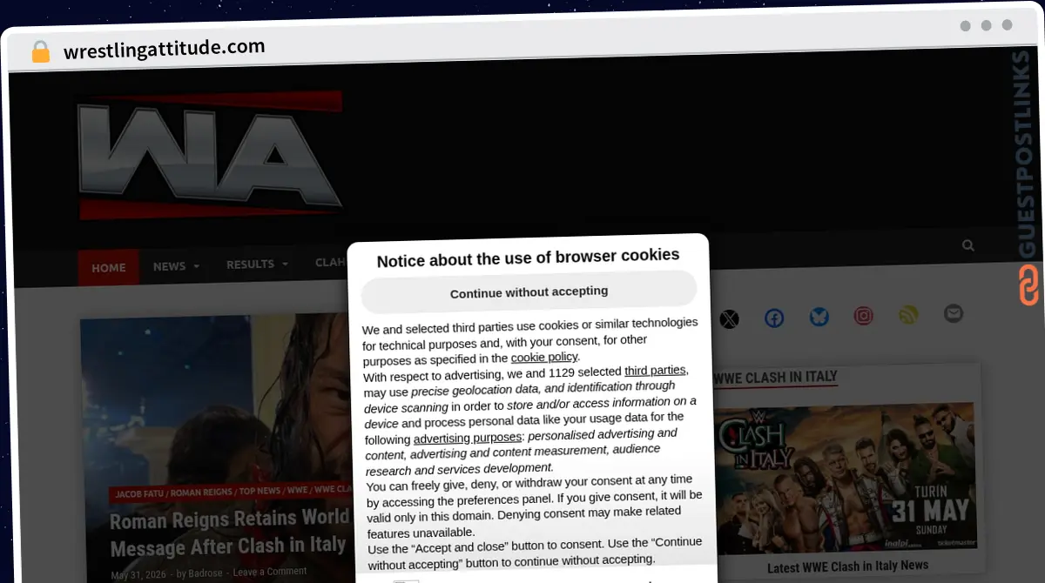Viewport: 1045px width, 583px height.
Task: Open the Facebook social icon
Action: pyautogui.click(x=774, y=318)
